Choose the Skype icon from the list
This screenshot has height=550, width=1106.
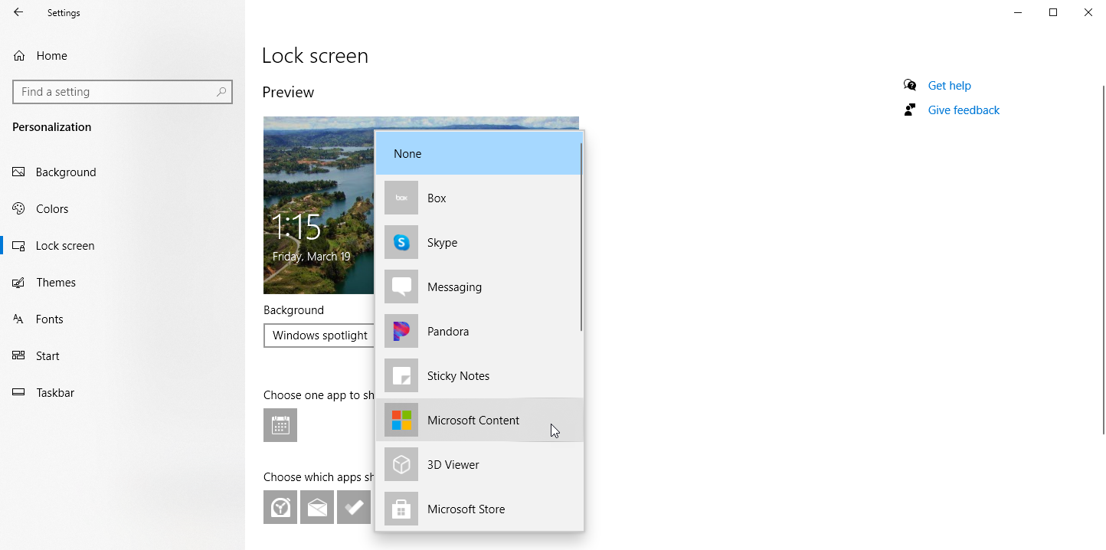(401, 242)
